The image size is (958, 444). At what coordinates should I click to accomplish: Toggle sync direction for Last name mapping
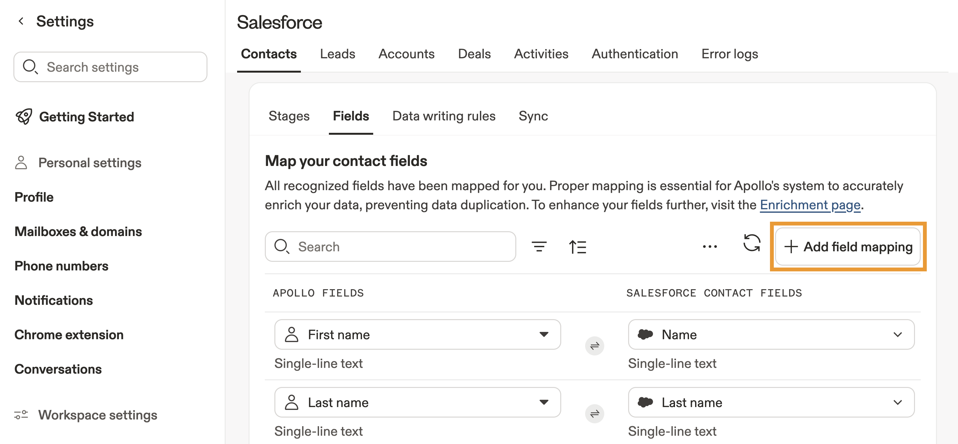tap(594, 413)
